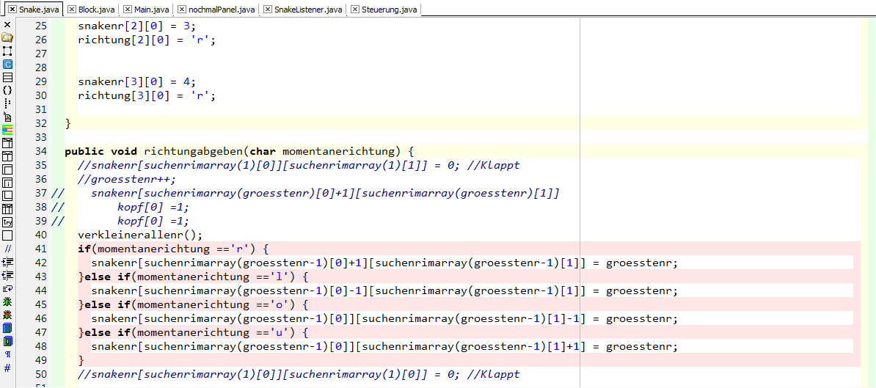
Task: Click the colorful striped icon in left toolbar
Action: [7, 130]
